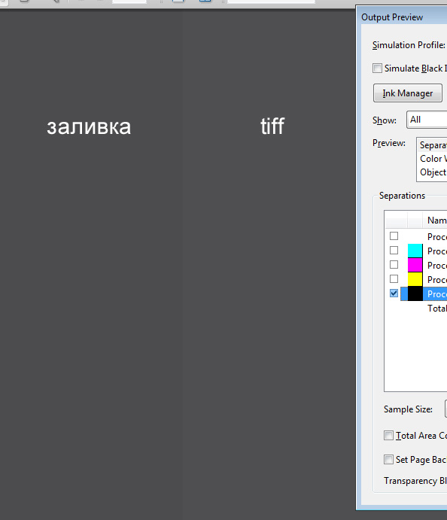
Task: Check the yellow plate checkbox
Action: click(x=394, y=278)
